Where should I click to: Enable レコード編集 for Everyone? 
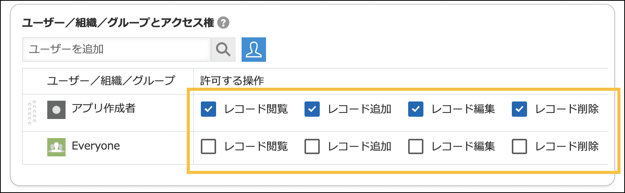pos(416,146)
